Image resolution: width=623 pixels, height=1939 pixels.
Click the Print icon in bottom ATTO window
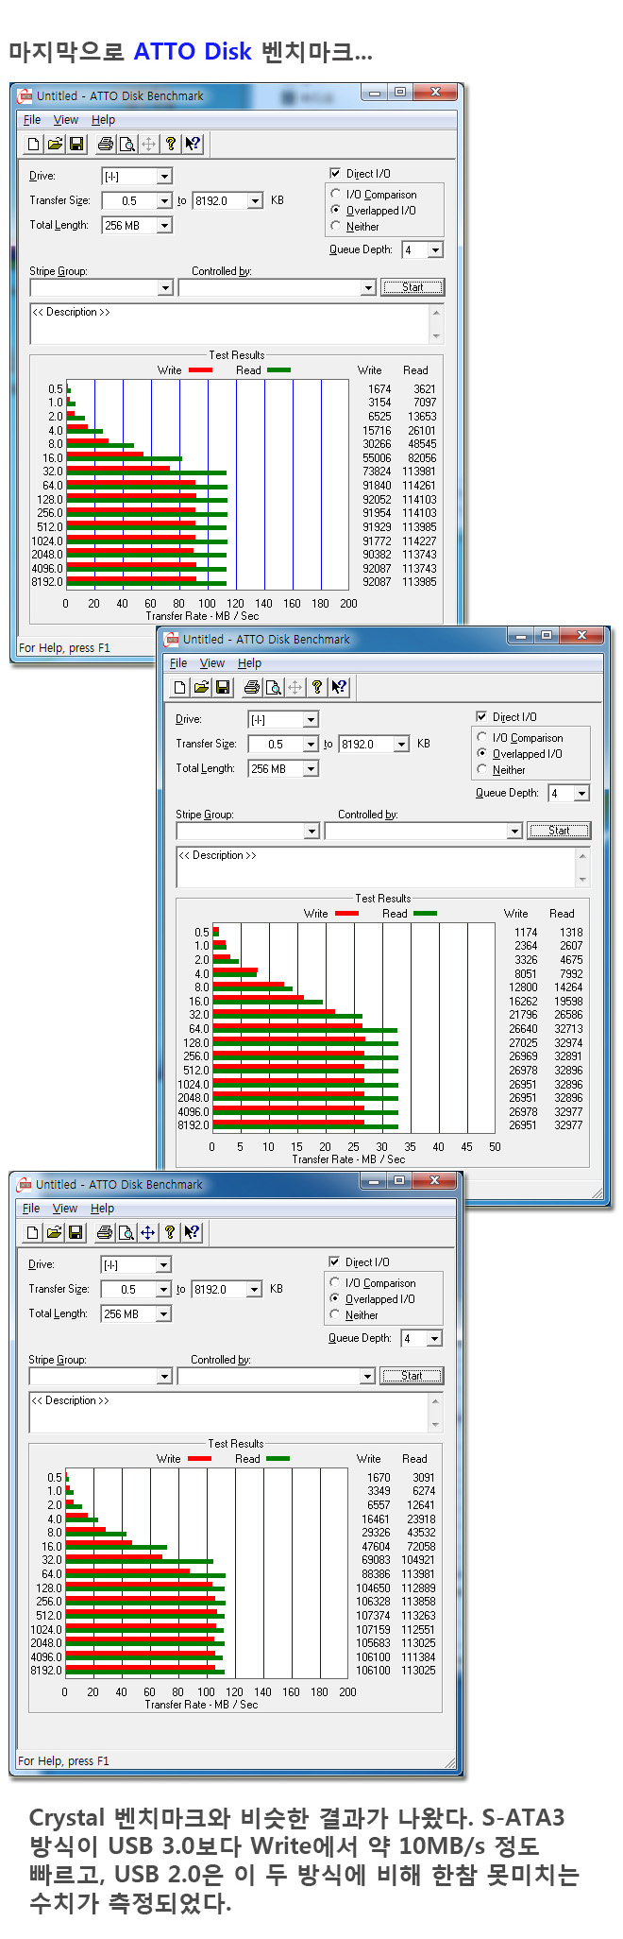click(105, 1232)
